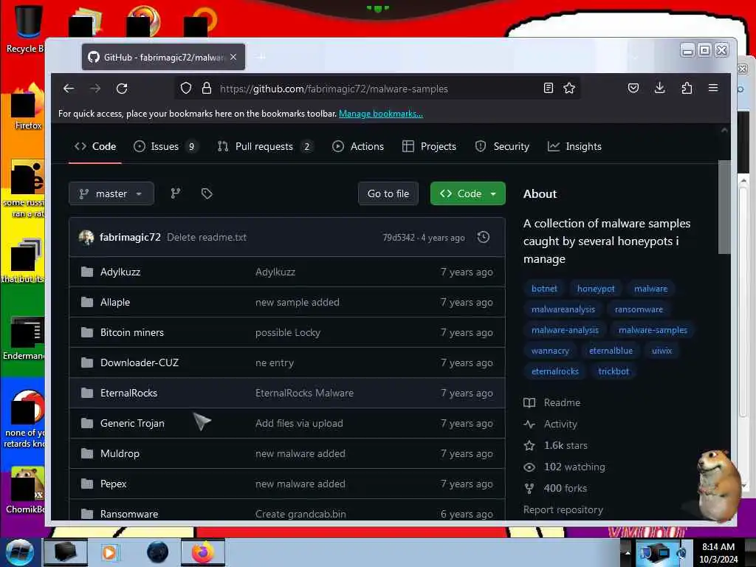Click the eternalblue topic tag
756x567 pixels.
pyautogui.click(x=611, y=351)
